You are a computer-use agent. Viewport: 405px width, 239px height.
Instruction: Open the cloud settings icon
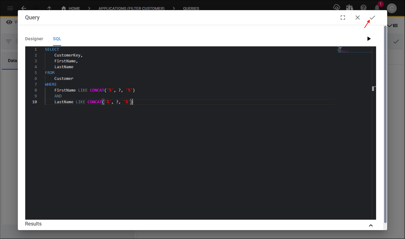coord(337,8)
